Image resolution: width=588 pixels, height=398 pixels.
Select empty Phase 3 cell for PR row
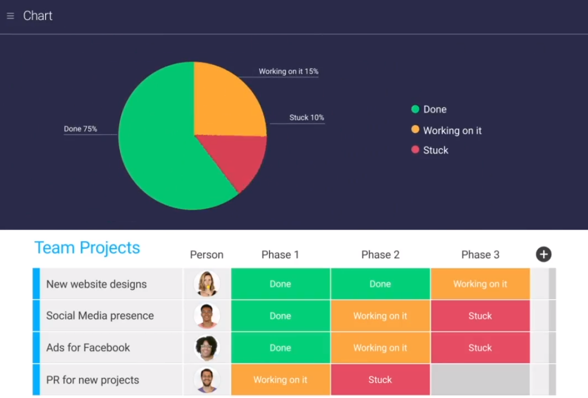coord(480,380)
